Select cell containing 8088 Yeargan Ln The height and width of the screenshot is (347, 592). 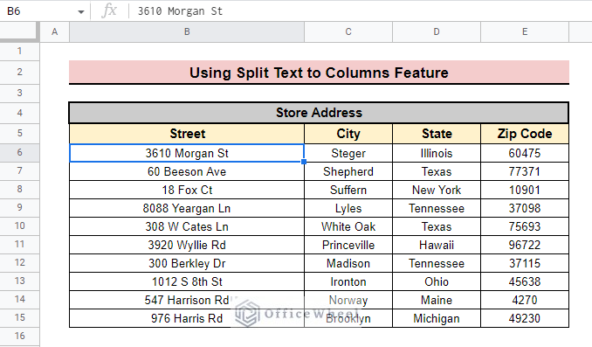click(187, 208)
